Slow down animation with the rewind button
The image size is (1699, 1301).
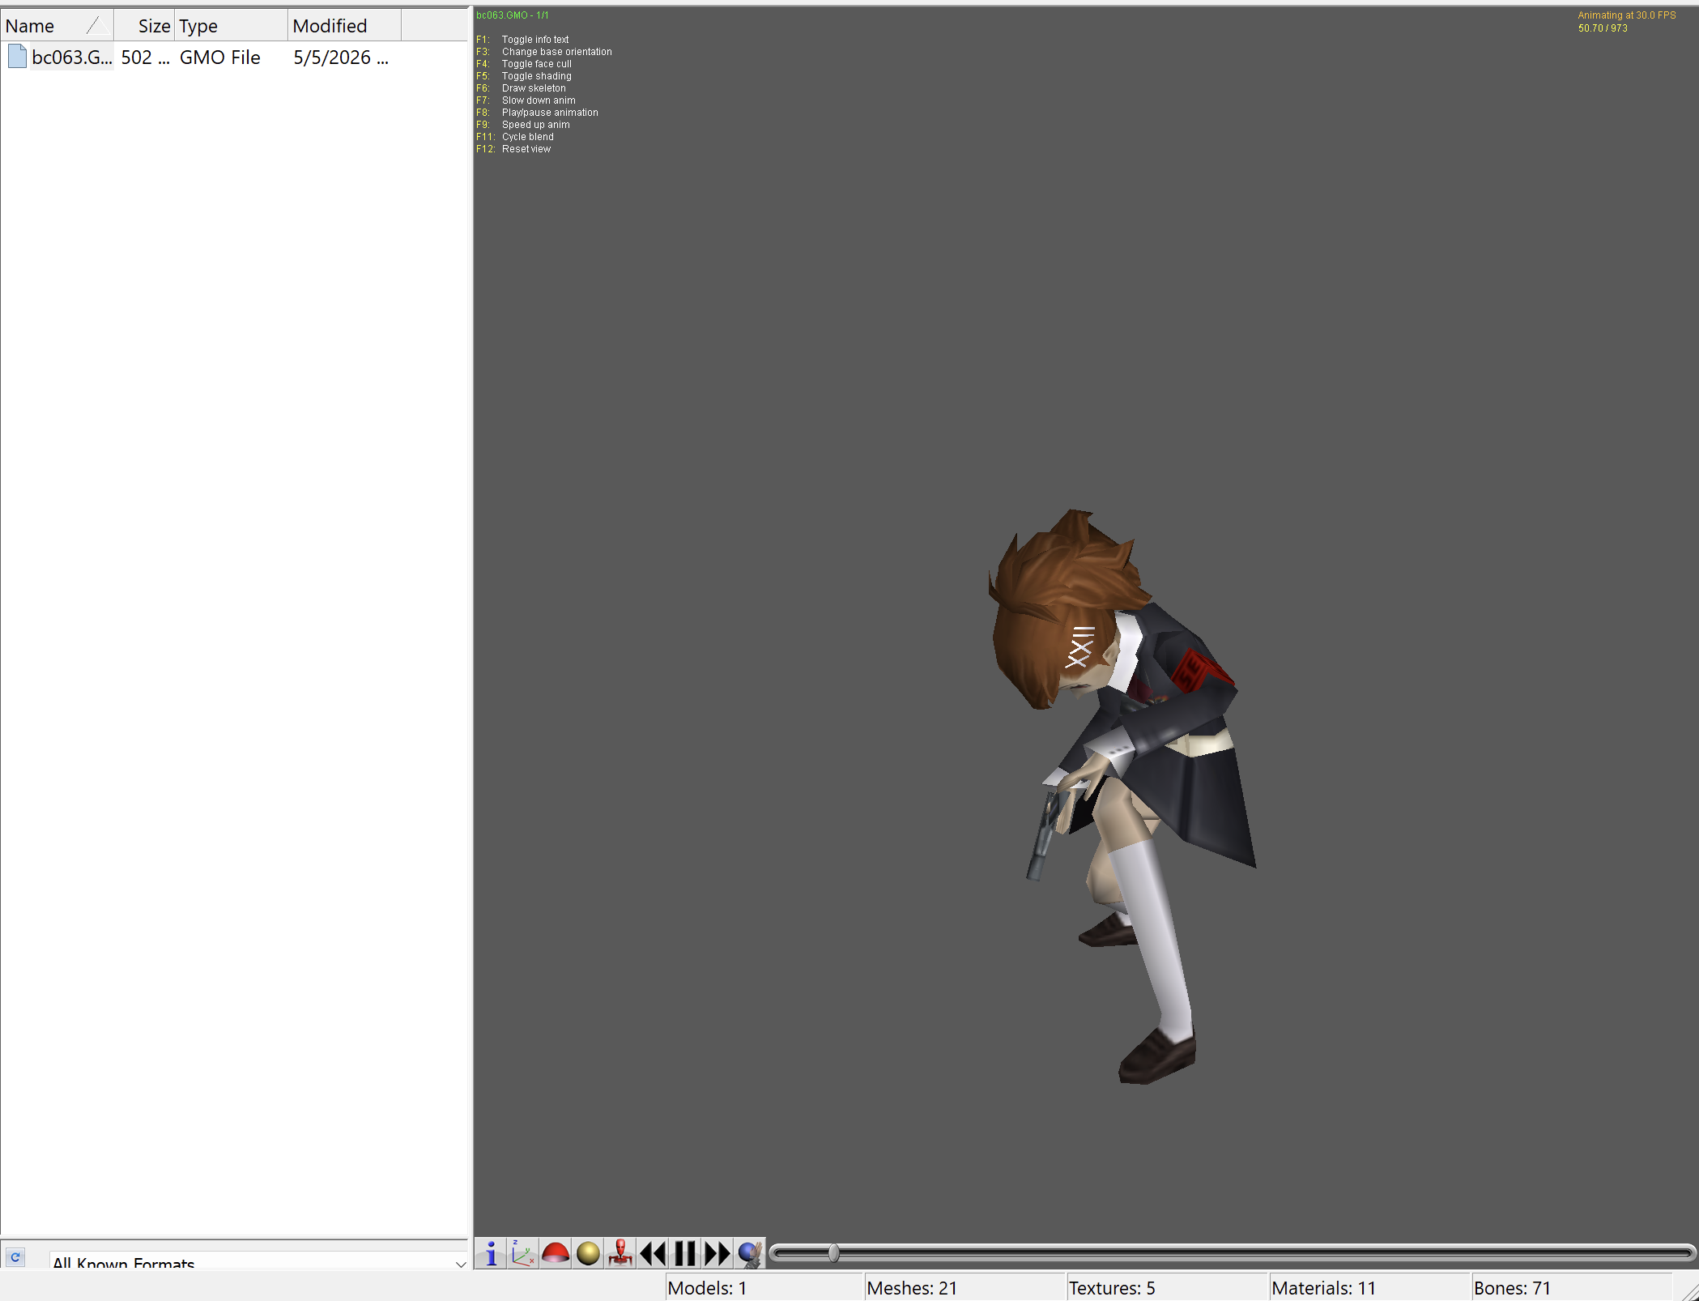coord(653,1253)
